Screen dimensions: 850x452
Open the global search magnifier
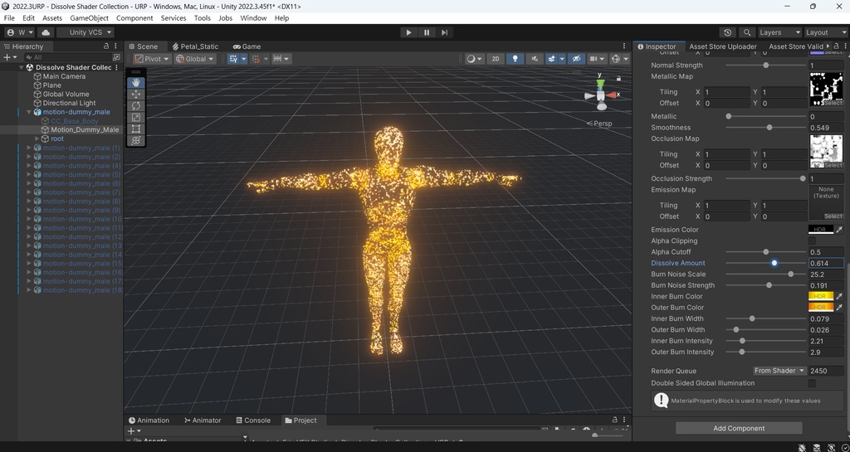[746, 32]
